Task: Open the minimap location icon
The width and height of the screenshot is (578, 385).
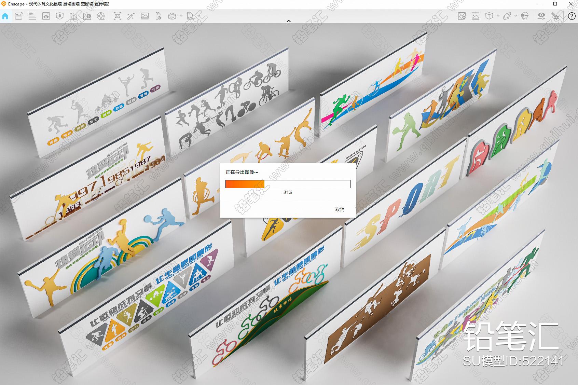Action: 462,16
